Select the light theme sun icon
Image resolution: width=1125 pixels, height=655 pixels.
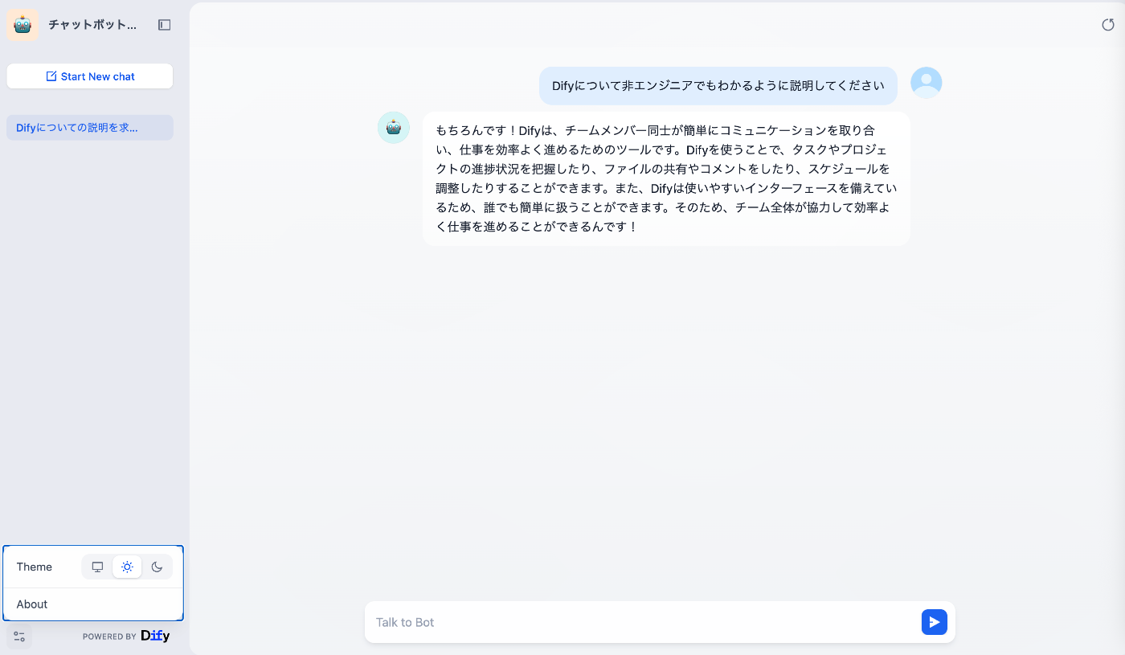pyautogui.click(x=127, y=567)
